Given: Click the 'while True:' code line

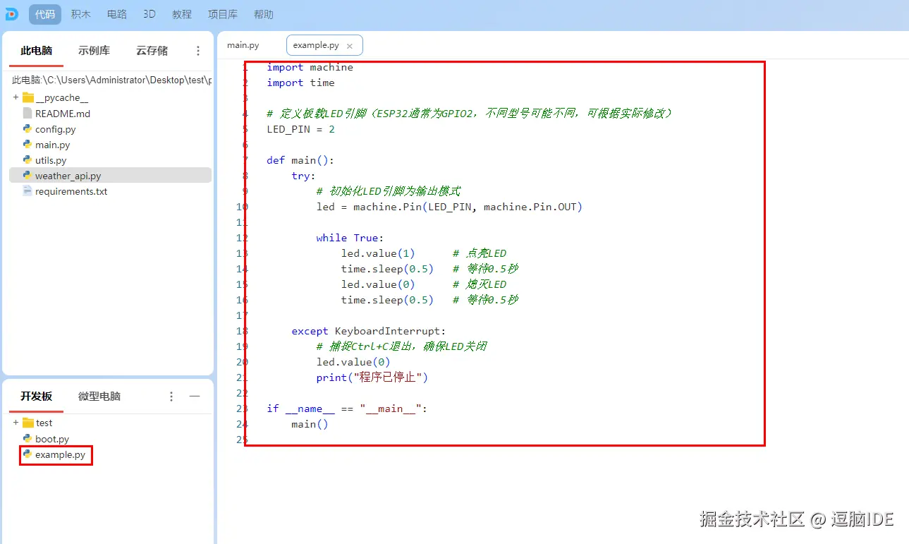Looking at the screenshot, I should [350, 238].
